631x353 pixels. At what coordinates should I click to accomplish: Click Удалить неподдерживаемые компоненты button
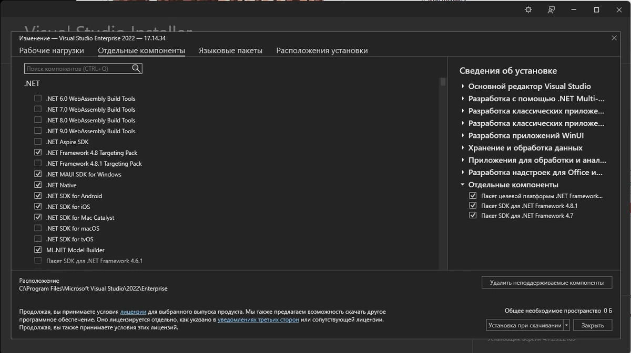coord(547,282)
